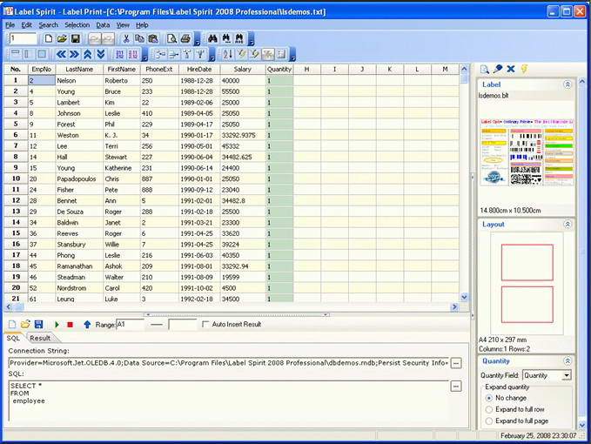Click the Cut scissors icon
Image resolution: width=591 pixels, height=444 pixels.
[x=126, y=38]
